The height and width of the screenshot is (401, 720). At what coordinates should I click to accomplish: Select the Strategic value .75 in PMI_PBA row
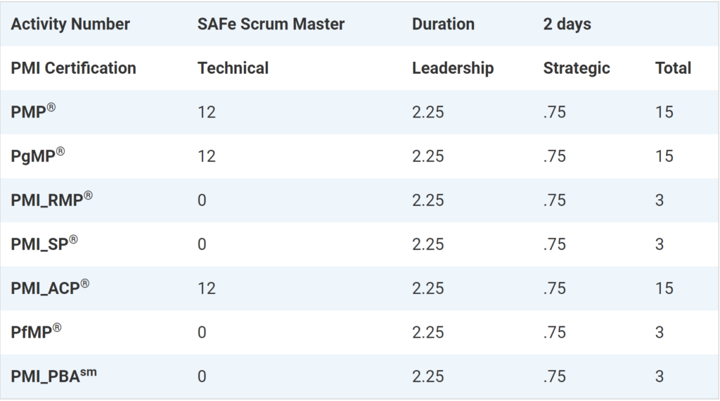(554, 376)
